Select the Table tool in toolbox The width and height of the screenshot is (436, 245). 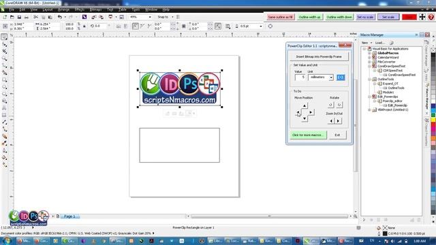pyautogui.click(x=4, y=115)
